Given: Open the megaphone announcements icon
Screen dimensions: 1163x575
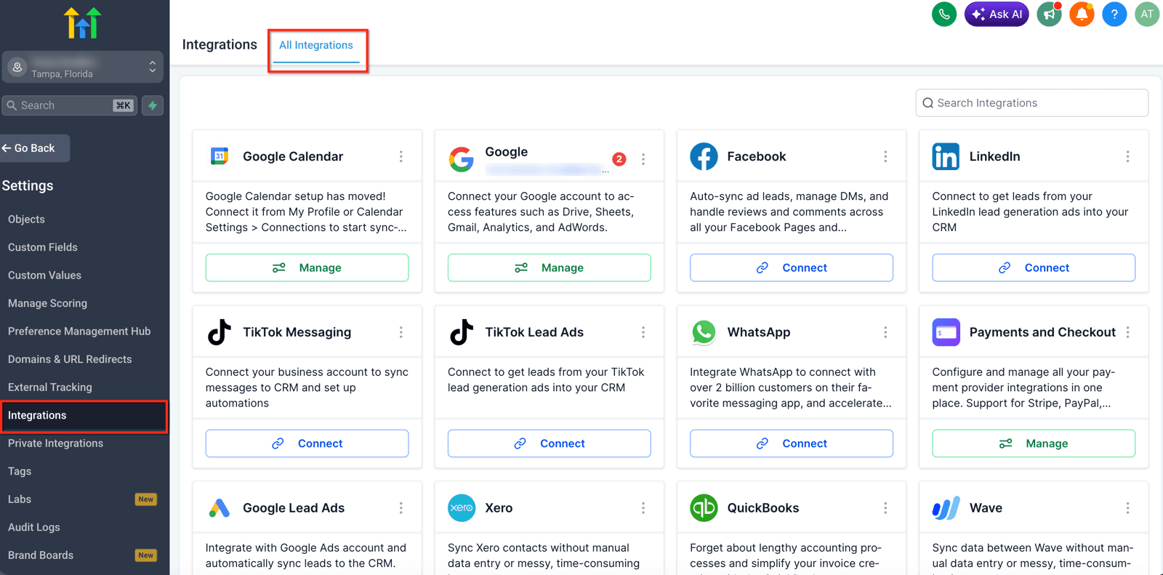Looking at the screenshot, I should tap(1049, 14).
